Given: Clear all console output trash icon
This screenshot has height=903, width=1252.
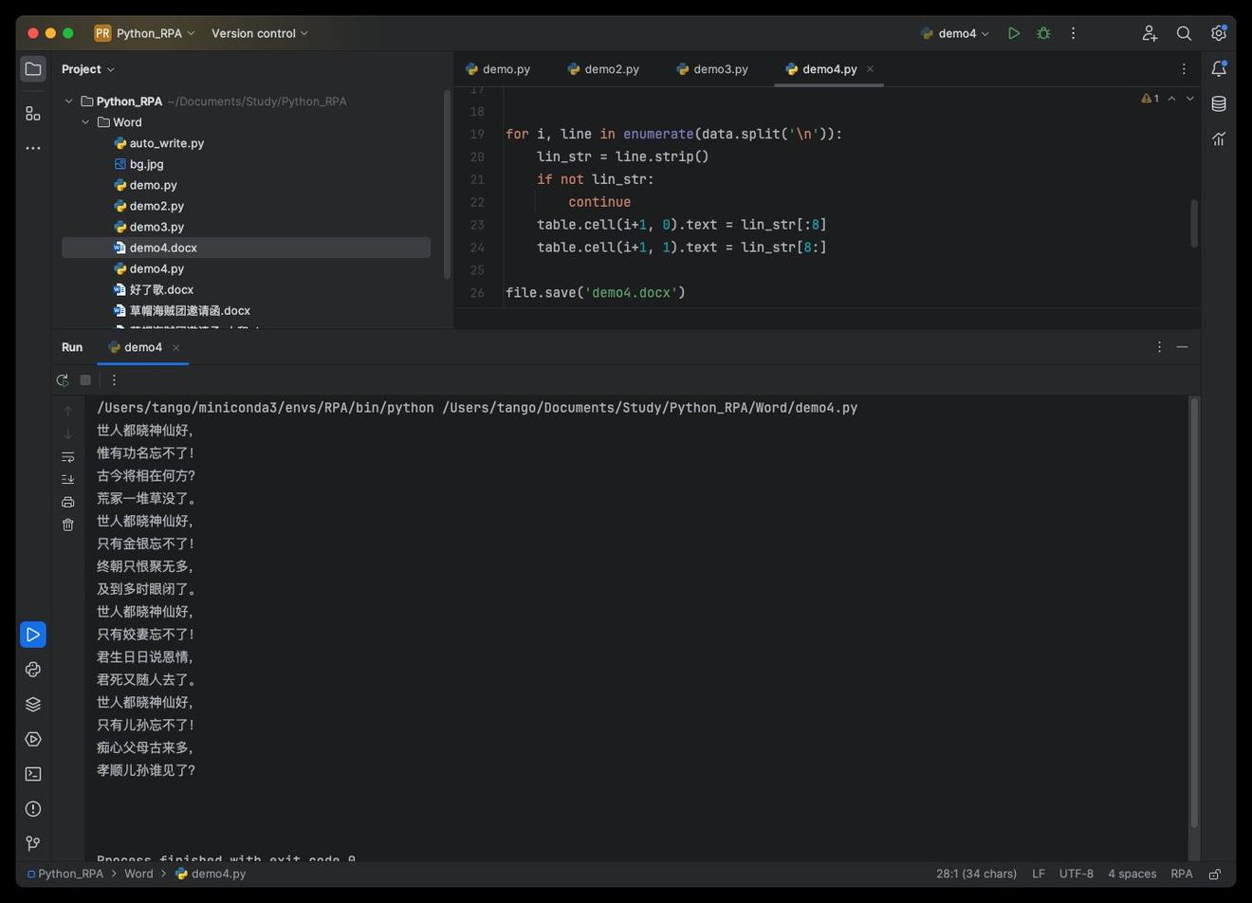Looking at the screenshot, I should pyautogui.click(x=67, y=525).
